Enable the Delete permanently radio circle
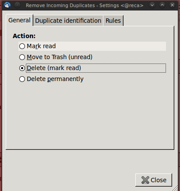 (22, 79)
